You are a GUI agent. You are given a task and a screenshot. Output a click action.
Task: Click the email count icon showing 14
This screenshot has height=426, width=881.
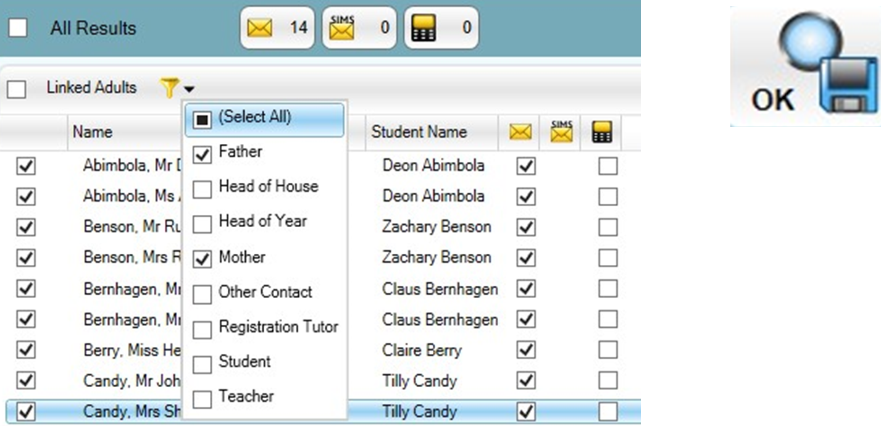(x=260, y=28)
